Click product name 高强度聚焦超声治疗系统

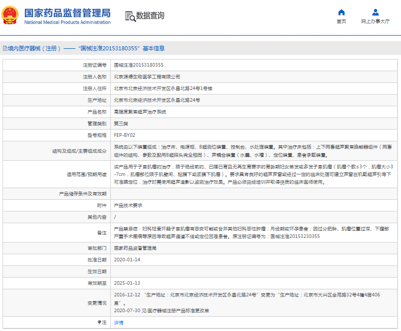point(140,112)
